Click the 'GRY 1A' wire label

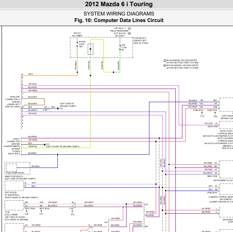(x=213, y=186)
